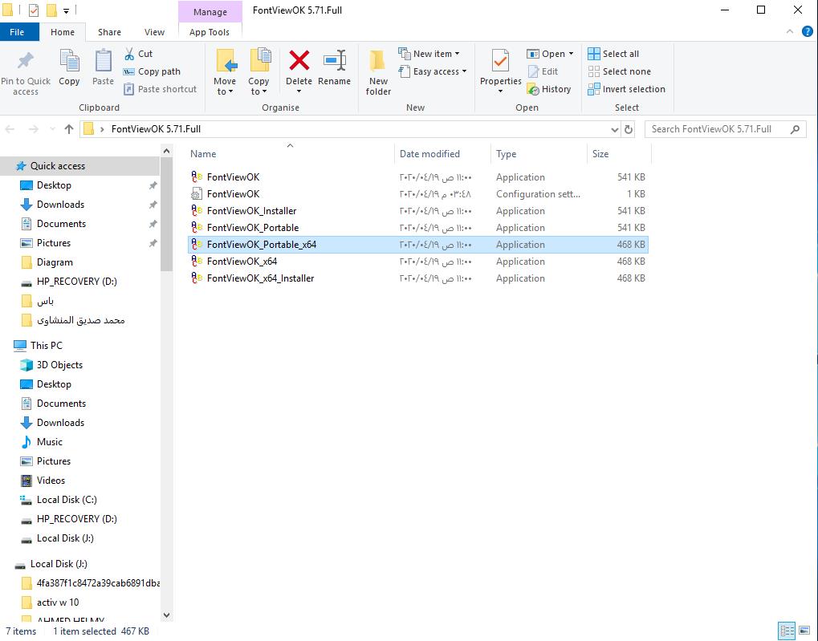818x641 pixels.
Task: Click the Refresh button beside address bar
Action: (629, 129)
